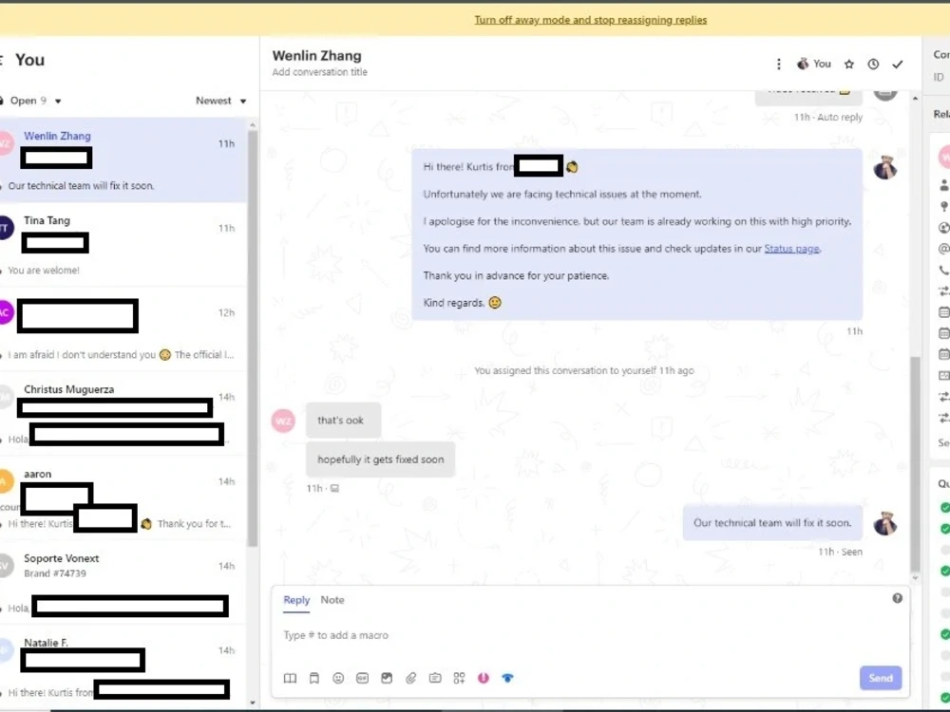The height and width of the screenshot is (712, 950).
Task: Open the composer help question mark icon
Action: [x=898, y=598]
